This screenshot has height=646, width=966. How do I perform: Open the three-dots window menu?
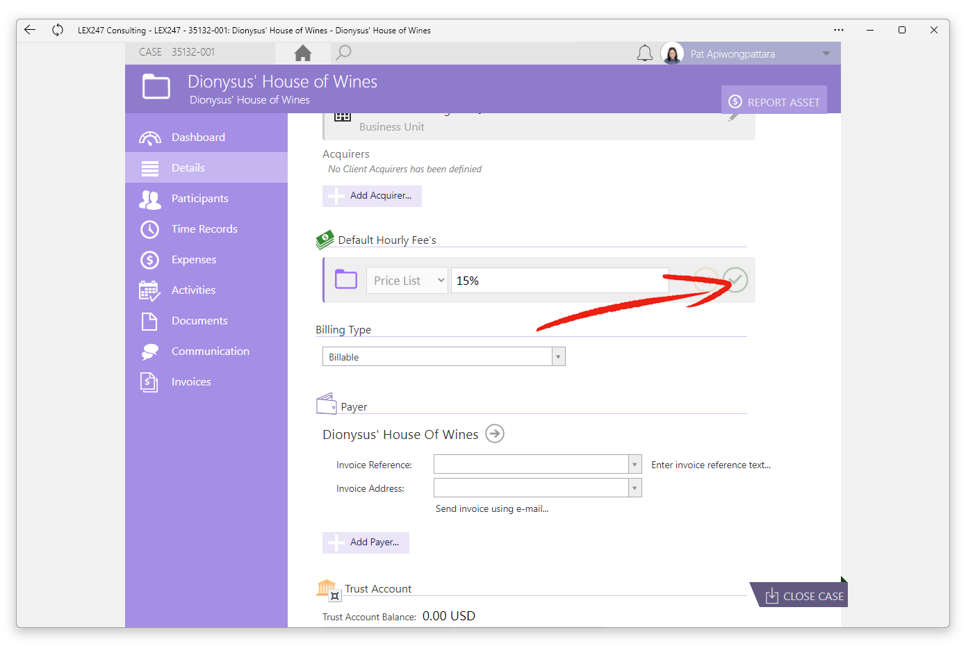click(839, 30)
